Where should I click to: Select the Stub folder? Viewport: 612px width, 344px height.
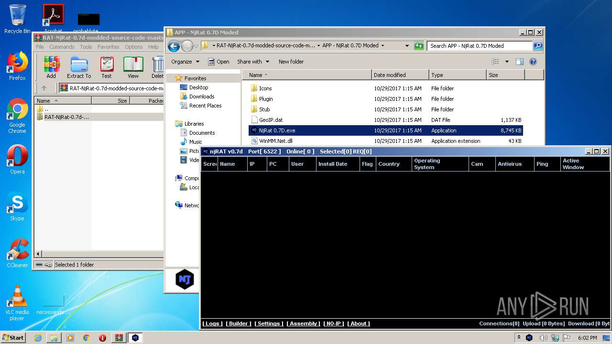264,109
